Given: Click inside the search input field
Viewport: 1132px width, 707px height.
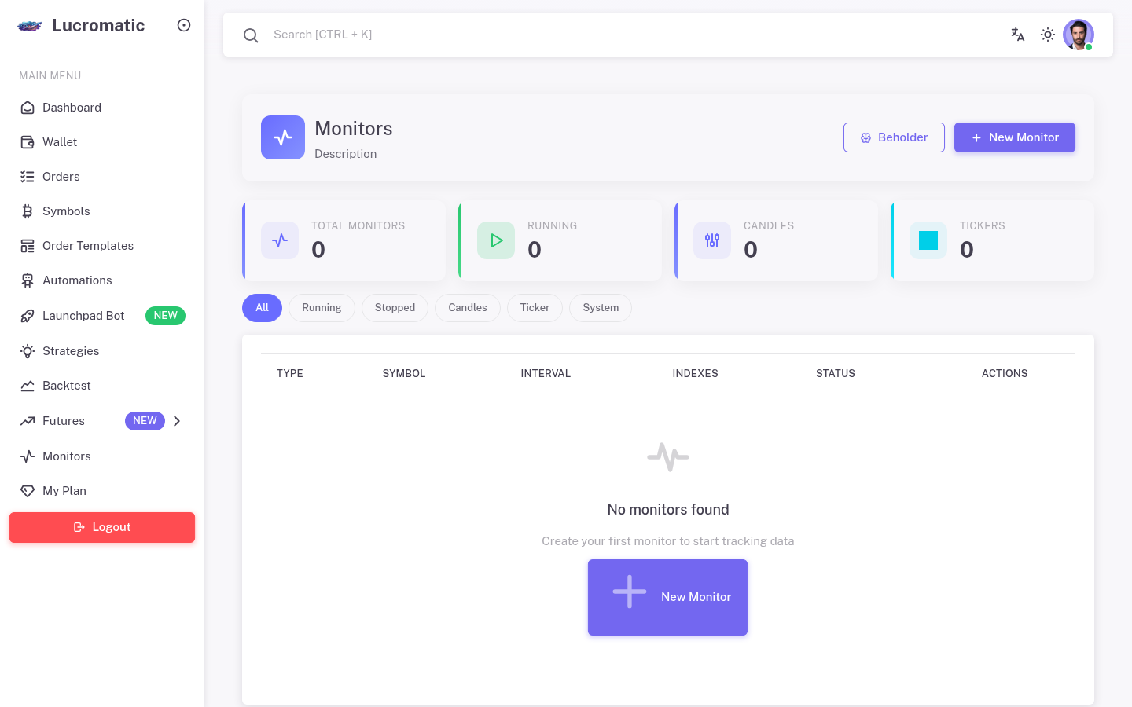Looking at the screenshot, I should click(x=393, y=35).
